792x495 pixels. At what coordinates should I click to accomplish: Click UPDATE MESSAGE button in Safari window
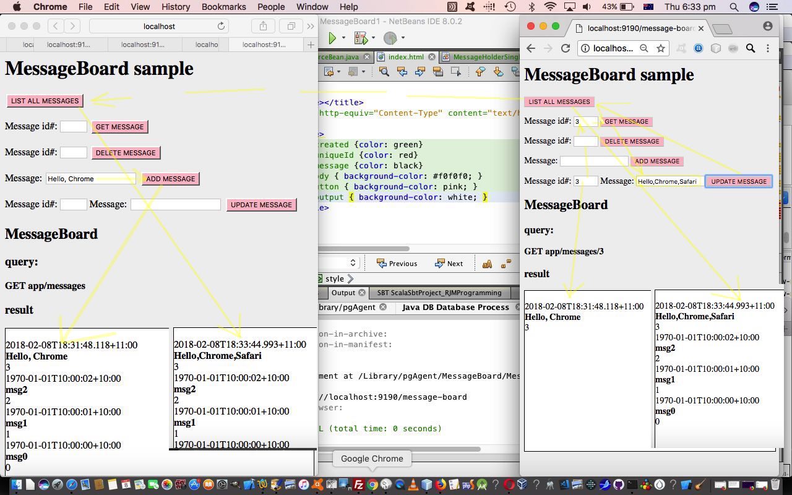[261, 205]
